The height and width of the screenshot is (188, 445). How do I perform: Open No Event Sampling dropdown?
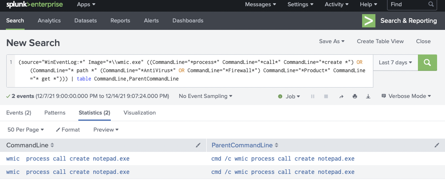coord(205,96)
